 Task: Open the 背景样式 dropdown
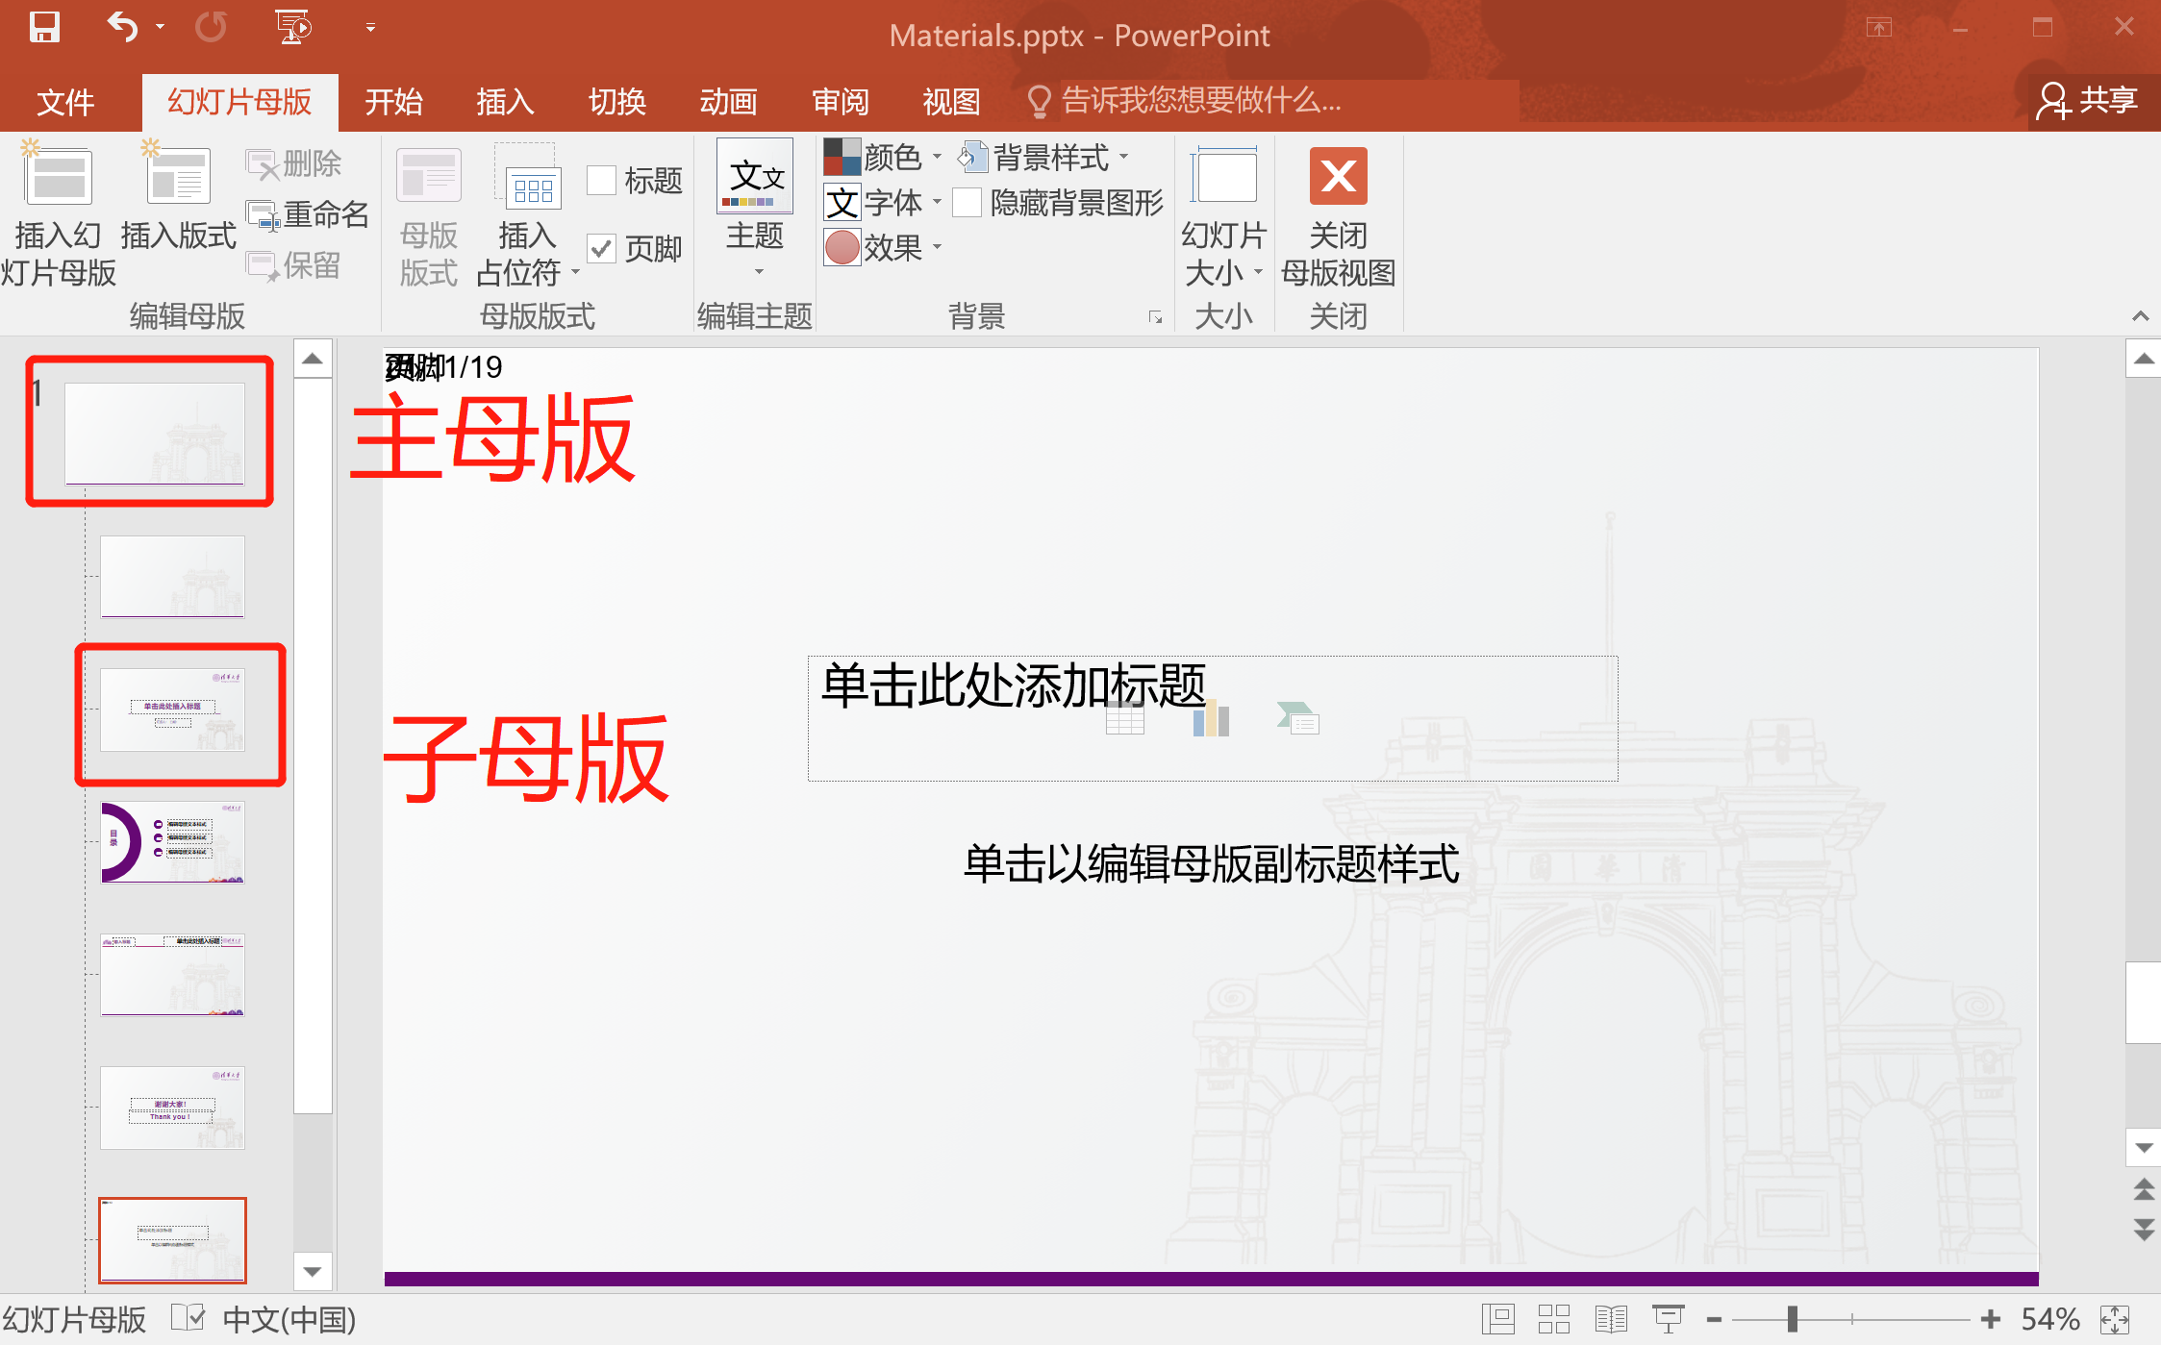(1044, 157)
